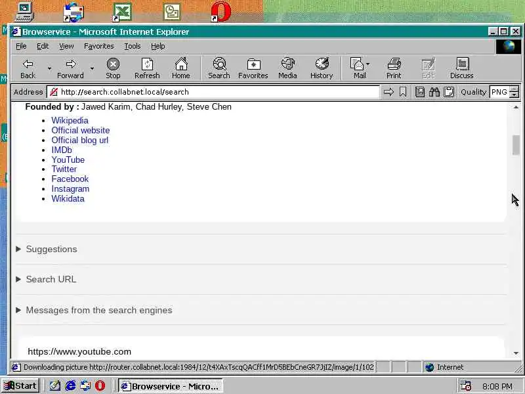
Task: Launch Opera from the quick launch bar
Action: (x=100, y=385)
